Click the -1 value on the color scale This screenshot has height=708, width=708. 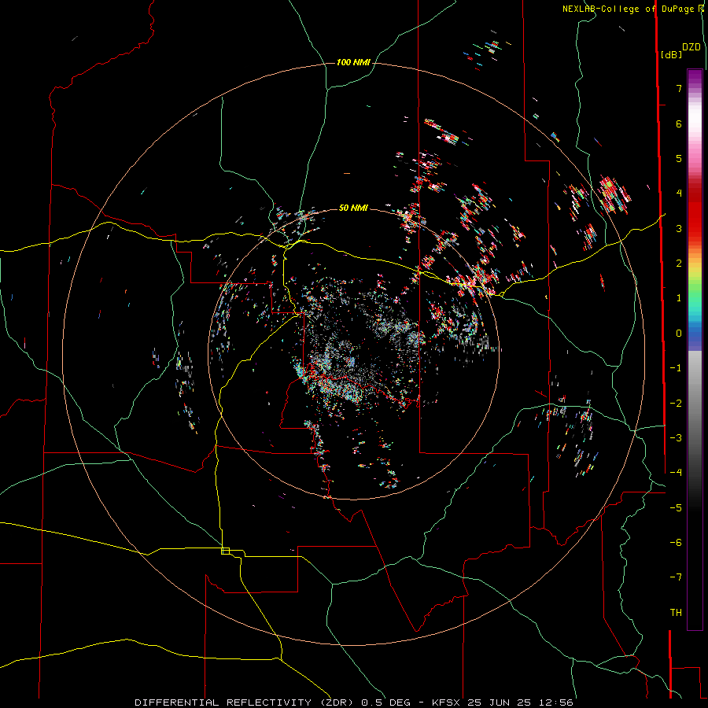[x=676, y=368]
